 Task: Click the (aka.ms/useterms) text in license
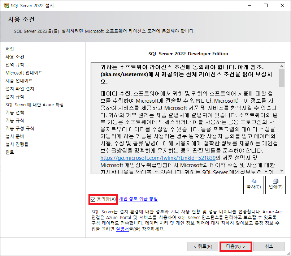[x=124, y=74]
